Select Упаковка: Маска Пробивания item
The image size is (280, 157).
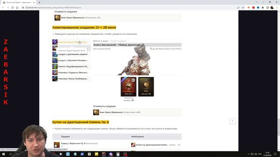73,78
